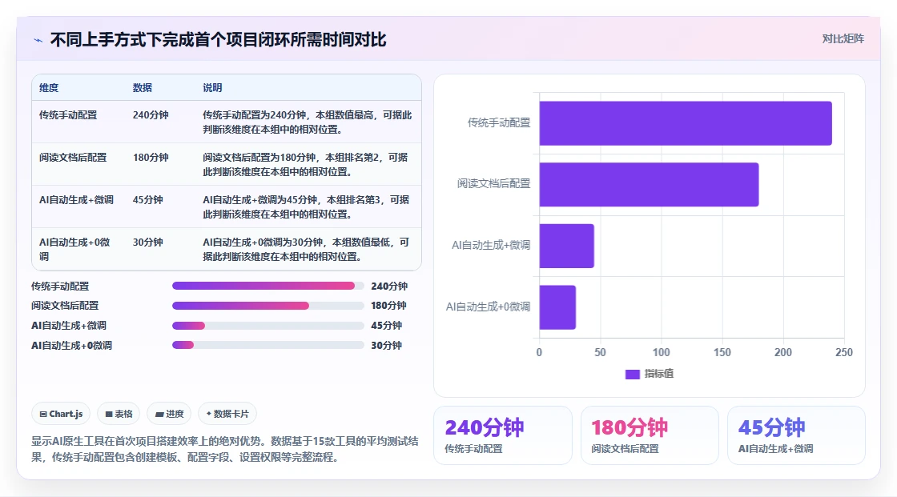
Task: Toggle the 指标值 legend swatch in the chart
Action: tap(632, 374)
